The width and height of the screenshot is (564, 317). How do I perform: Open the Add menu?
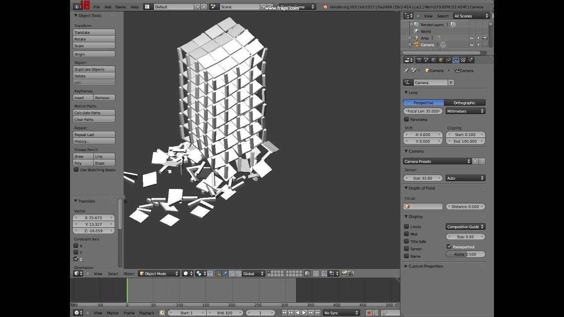point(108,7)
